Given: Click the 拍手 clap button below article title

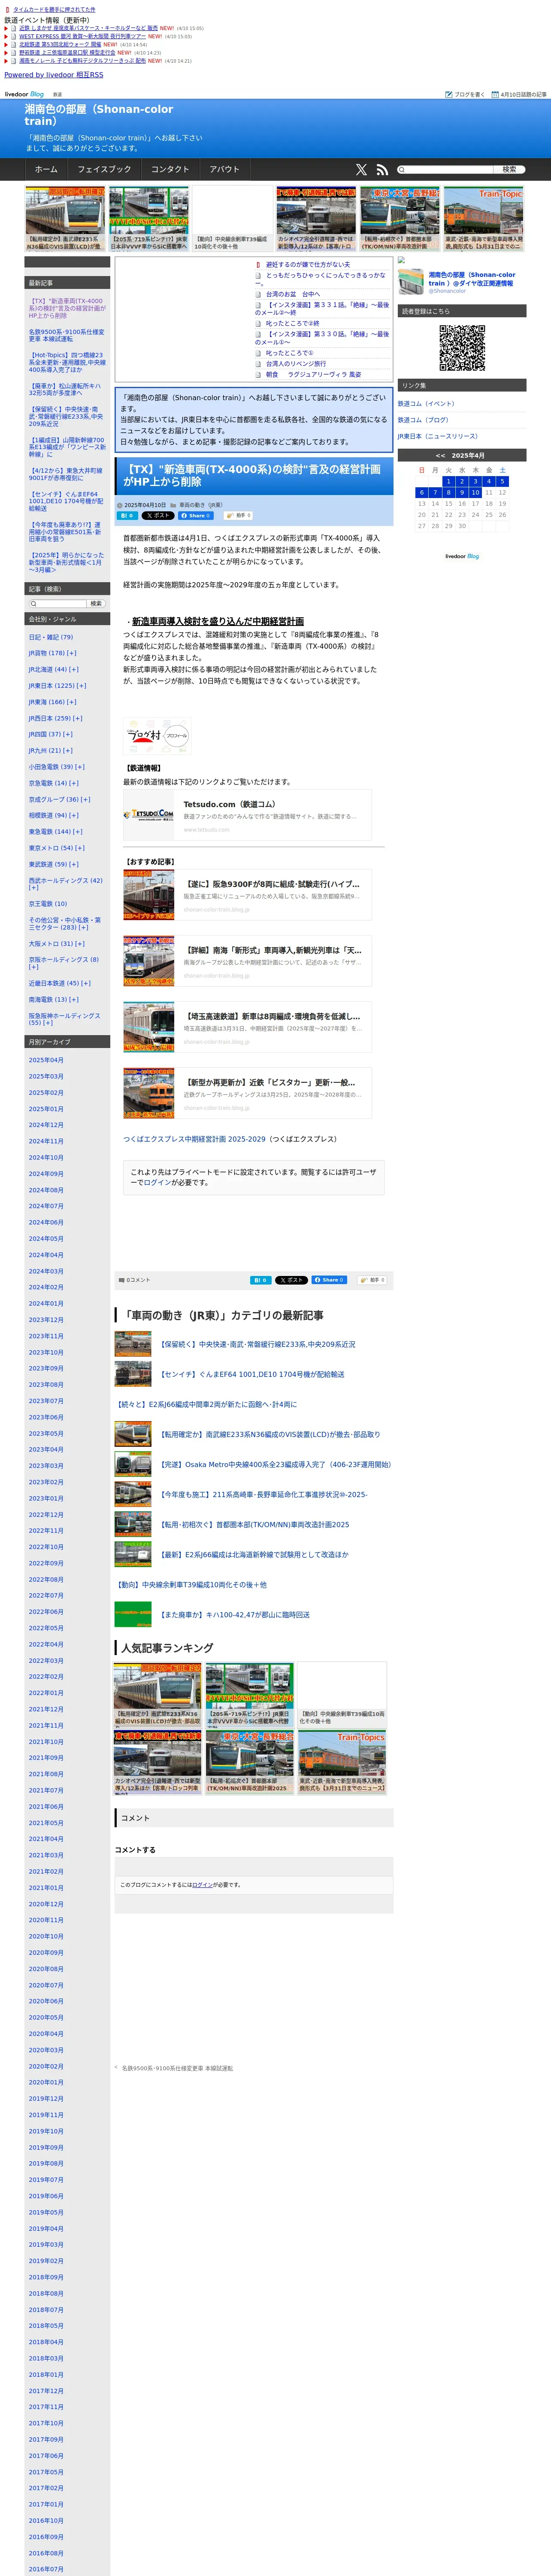Looking at the screenshot, I should [x=238, y=516].
